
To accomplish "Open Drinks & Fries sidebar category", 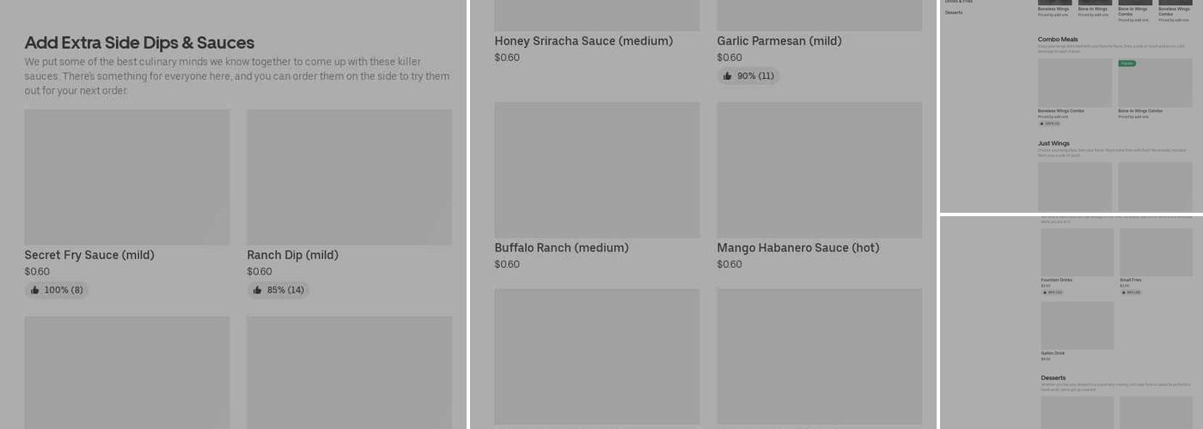I will (x=959, y=2).
